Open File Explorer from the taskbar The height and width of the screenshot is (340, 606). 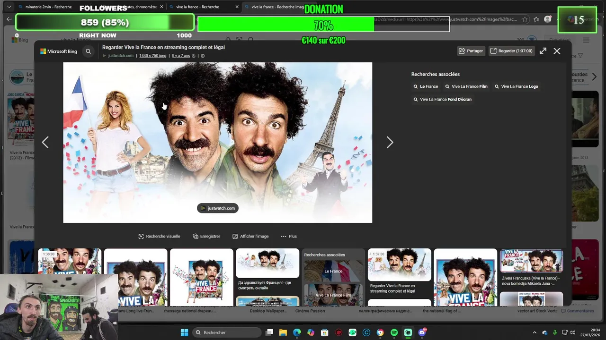283,332
